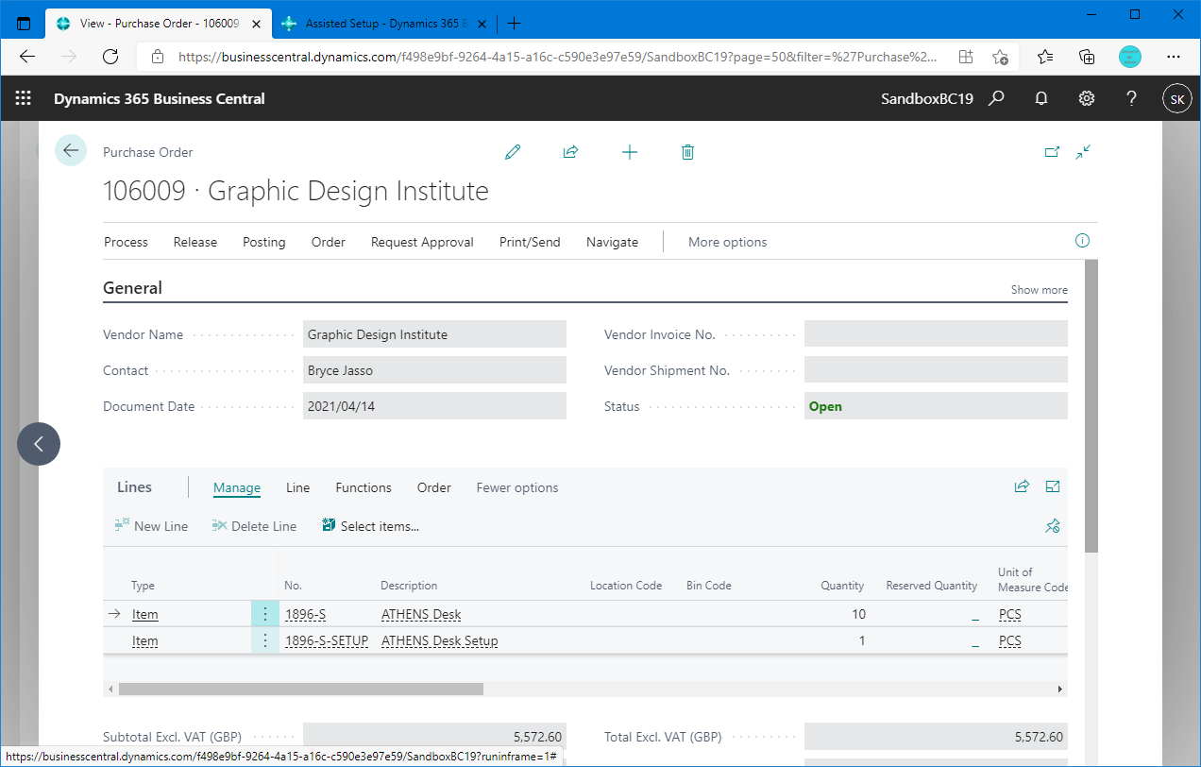
Task: Create new record with plus icon
Action: pos(630,151)
